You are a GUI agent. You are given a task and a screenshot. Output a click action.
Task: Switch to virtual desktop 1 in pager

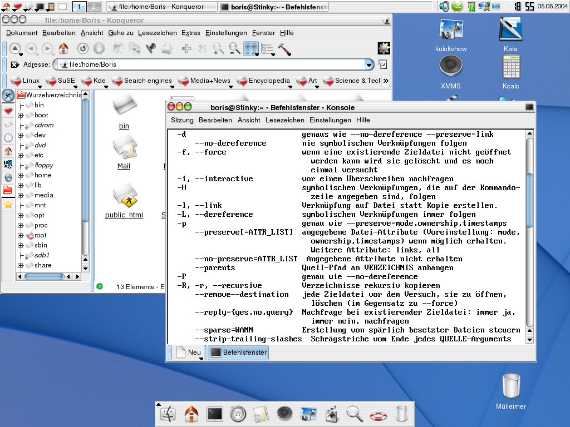80,7
